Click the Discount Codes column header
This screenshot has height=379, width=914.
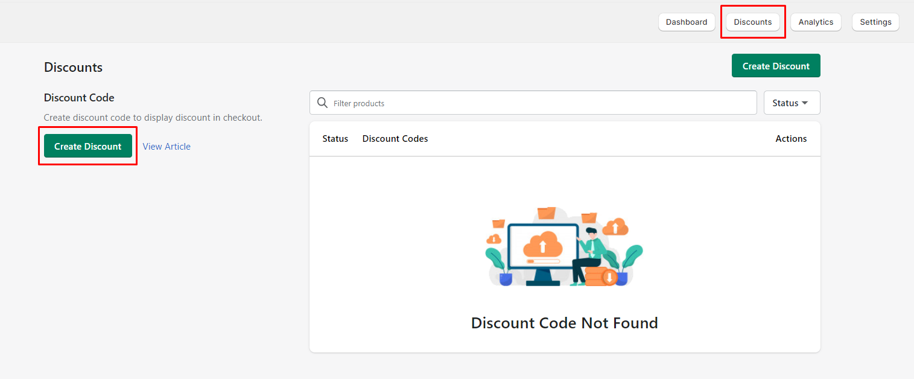(395, 138)
